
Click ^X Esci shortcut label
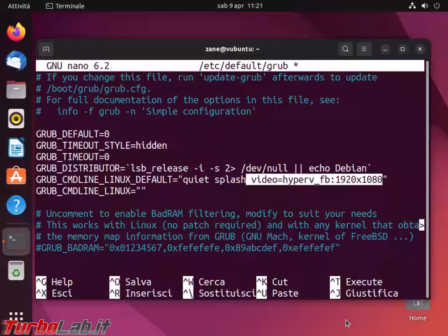click(54, 294)
